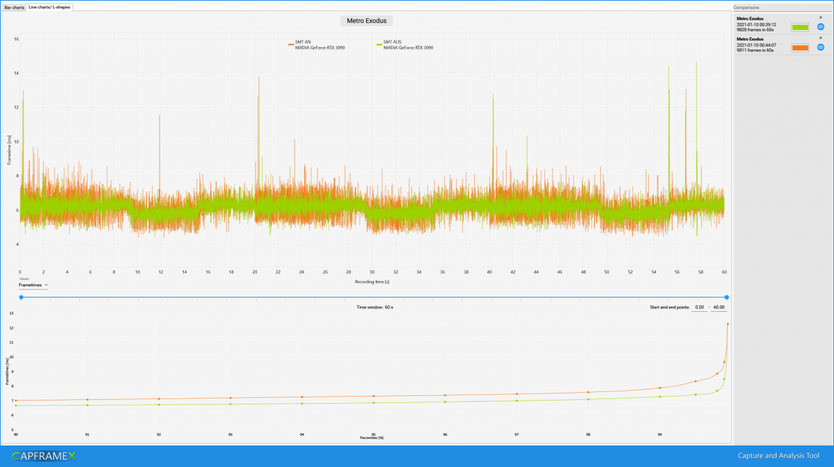
Task: Click the SMT AUS legend entry
Action: point(405,45)
